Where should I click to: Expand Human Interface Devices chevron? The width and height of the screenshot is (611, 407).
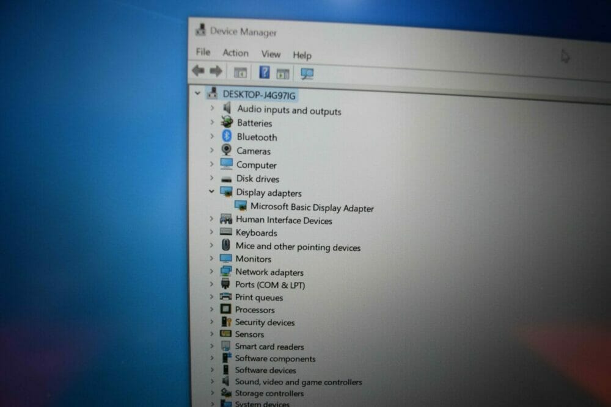[211, 218]
